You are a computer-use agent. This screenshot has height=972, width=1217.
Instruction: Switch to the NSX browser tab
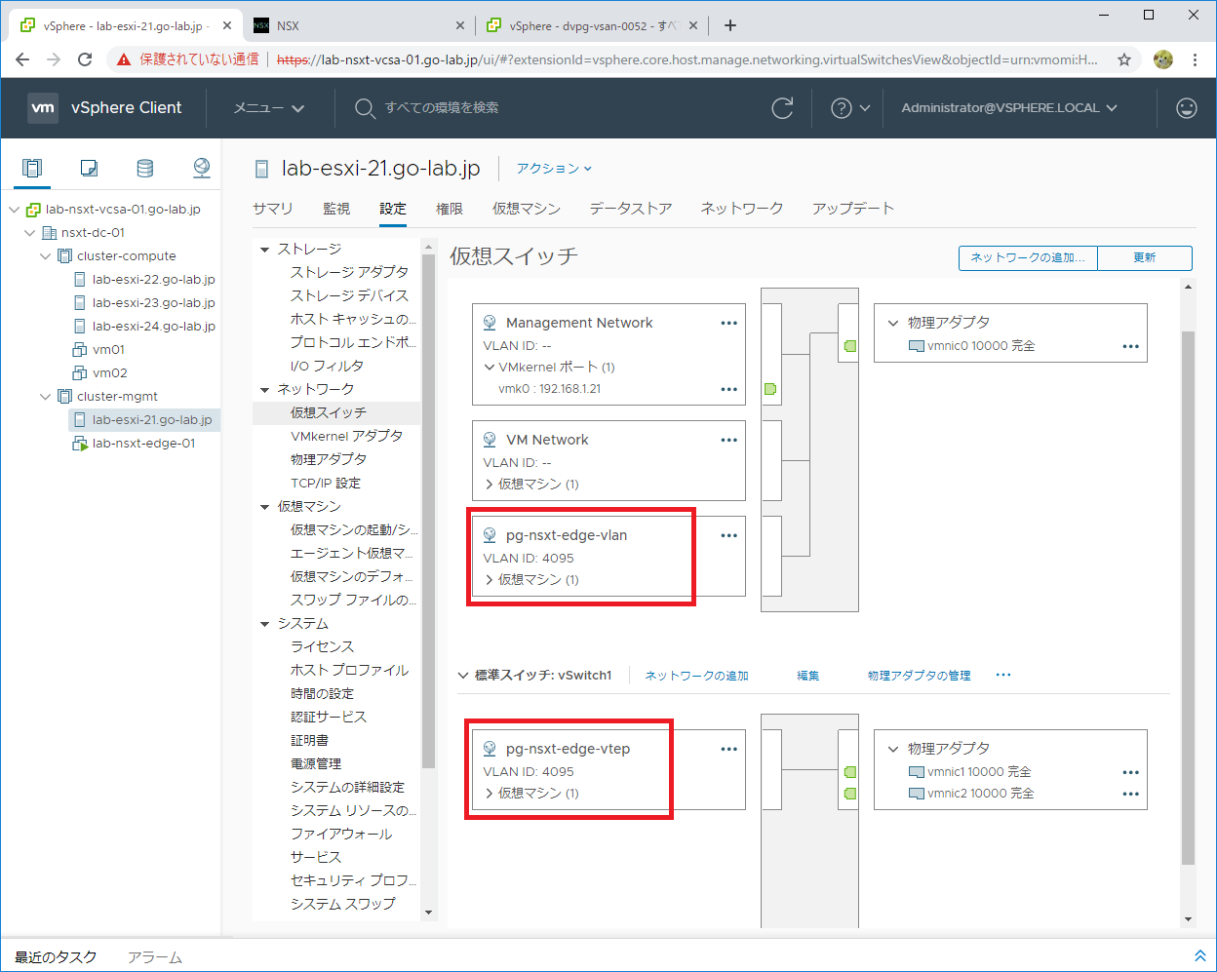(x=357, y=25)
